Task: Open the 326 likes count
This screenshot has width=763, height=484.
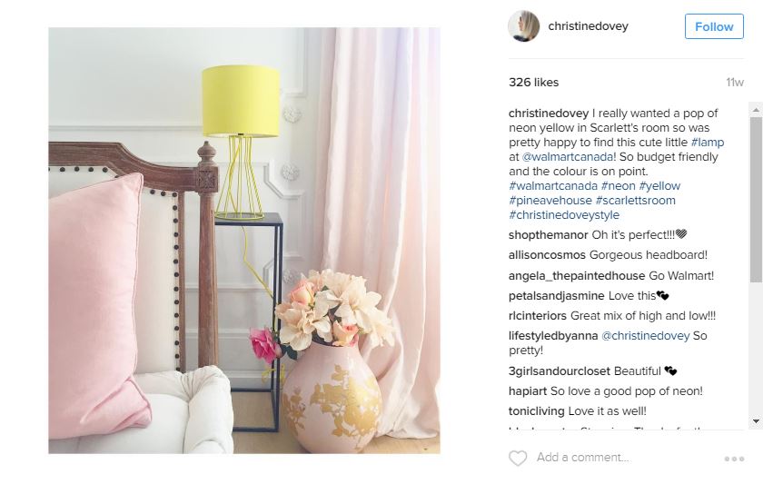Action: pos(533,83)
